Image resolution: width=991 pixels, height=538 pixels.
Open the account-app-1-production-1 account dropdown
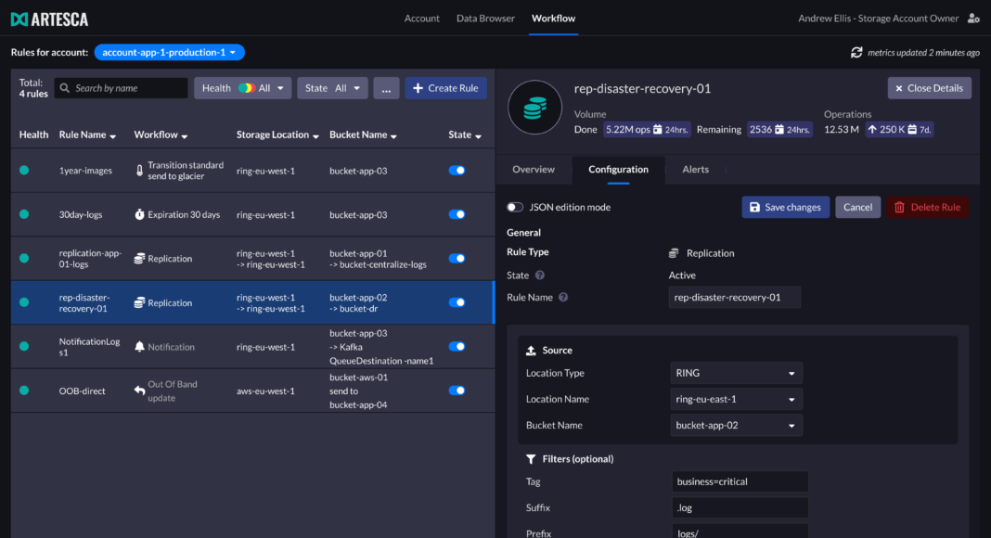(x=170, y=53)
